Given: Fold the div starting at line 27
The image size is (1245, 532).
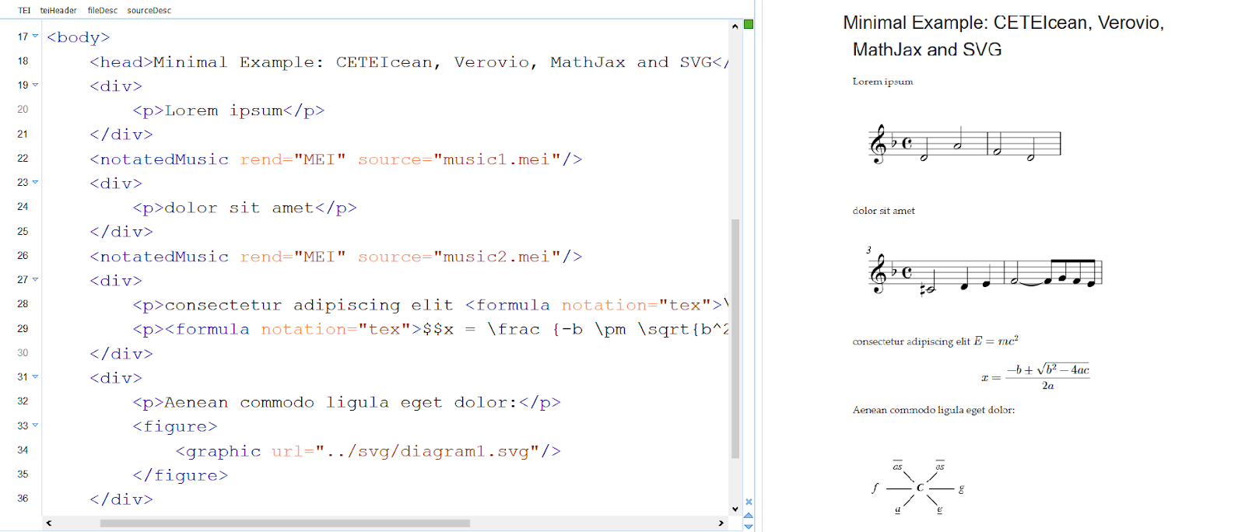Looking at the screenshot, I should point(35,280).
